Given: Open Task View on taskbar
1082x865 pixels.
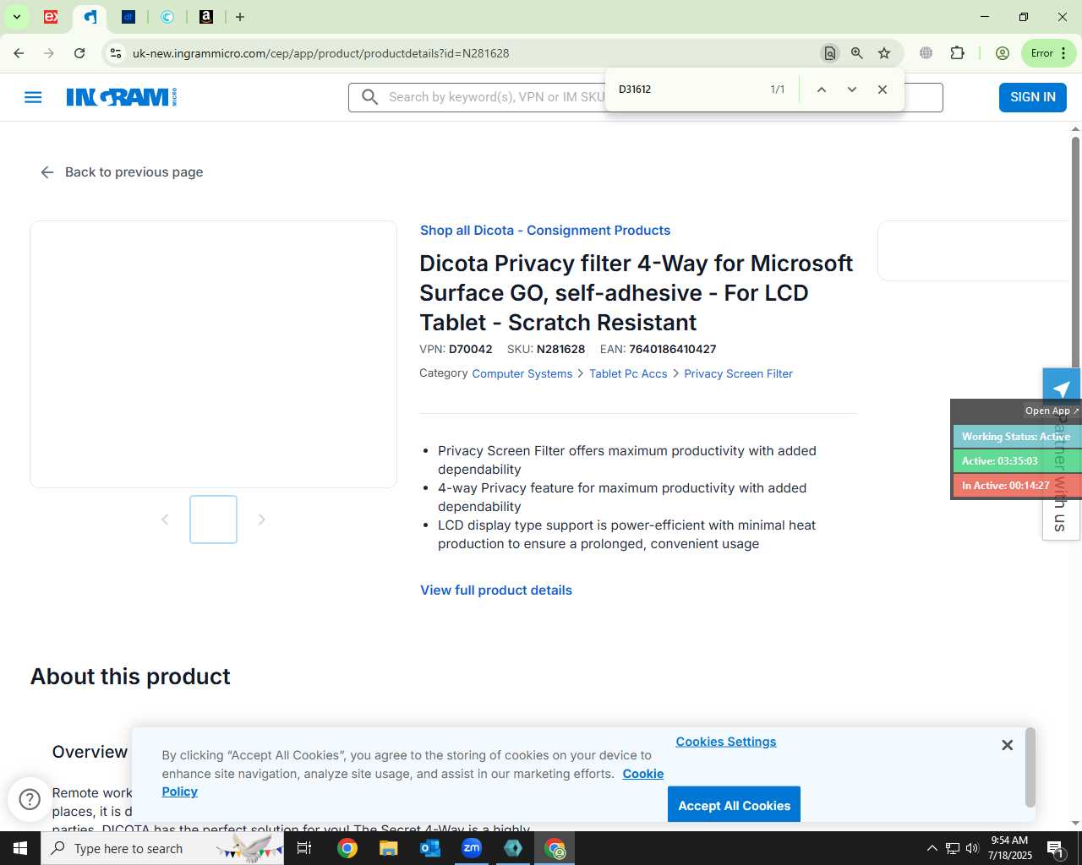Looking at the screenshot, I should coord(304,848).
